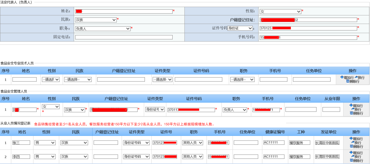Image resolution: width=370 pixels, height=164 pixels.
Task: Open 性别 dropdown in 李四's row
Action: (x=45, y=156)
